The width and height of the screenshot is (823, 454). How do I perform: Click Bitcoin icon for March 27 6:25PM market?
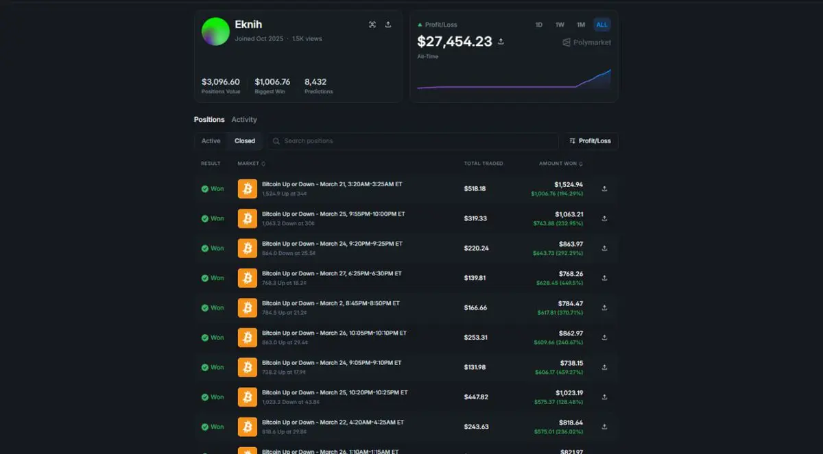[x=248, y=278]
